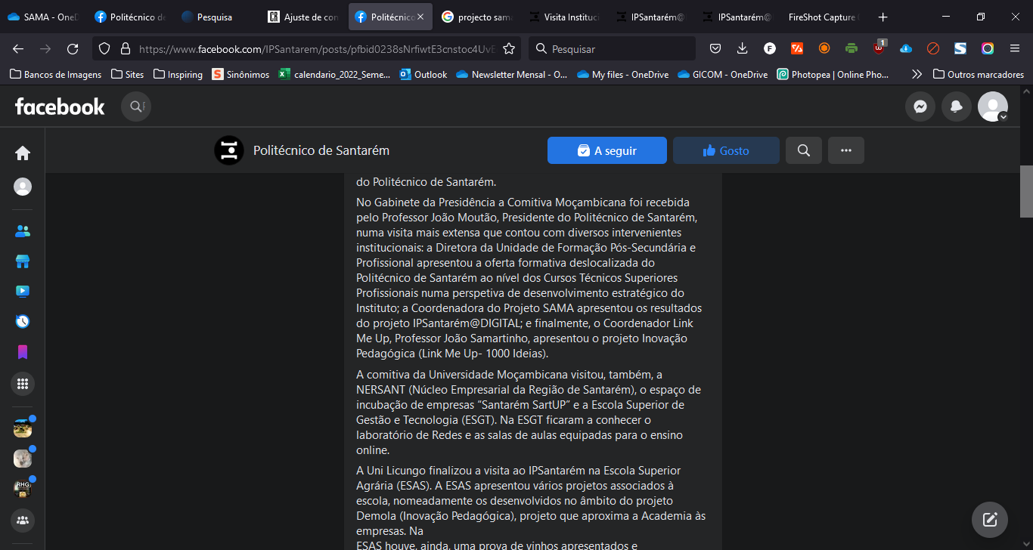Open the uBlock Origin extension
1033x550 pixels.
[879, 48]
